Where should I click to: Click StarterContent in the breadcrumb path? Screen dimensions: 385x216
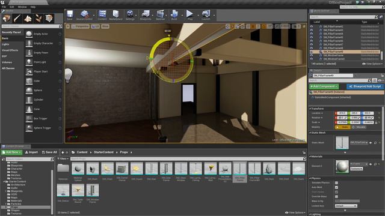click(x=103, y=152)
